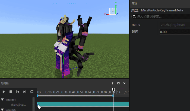
Task: Select the zhizhujing track under locator4
Action: tap(18, 105)
